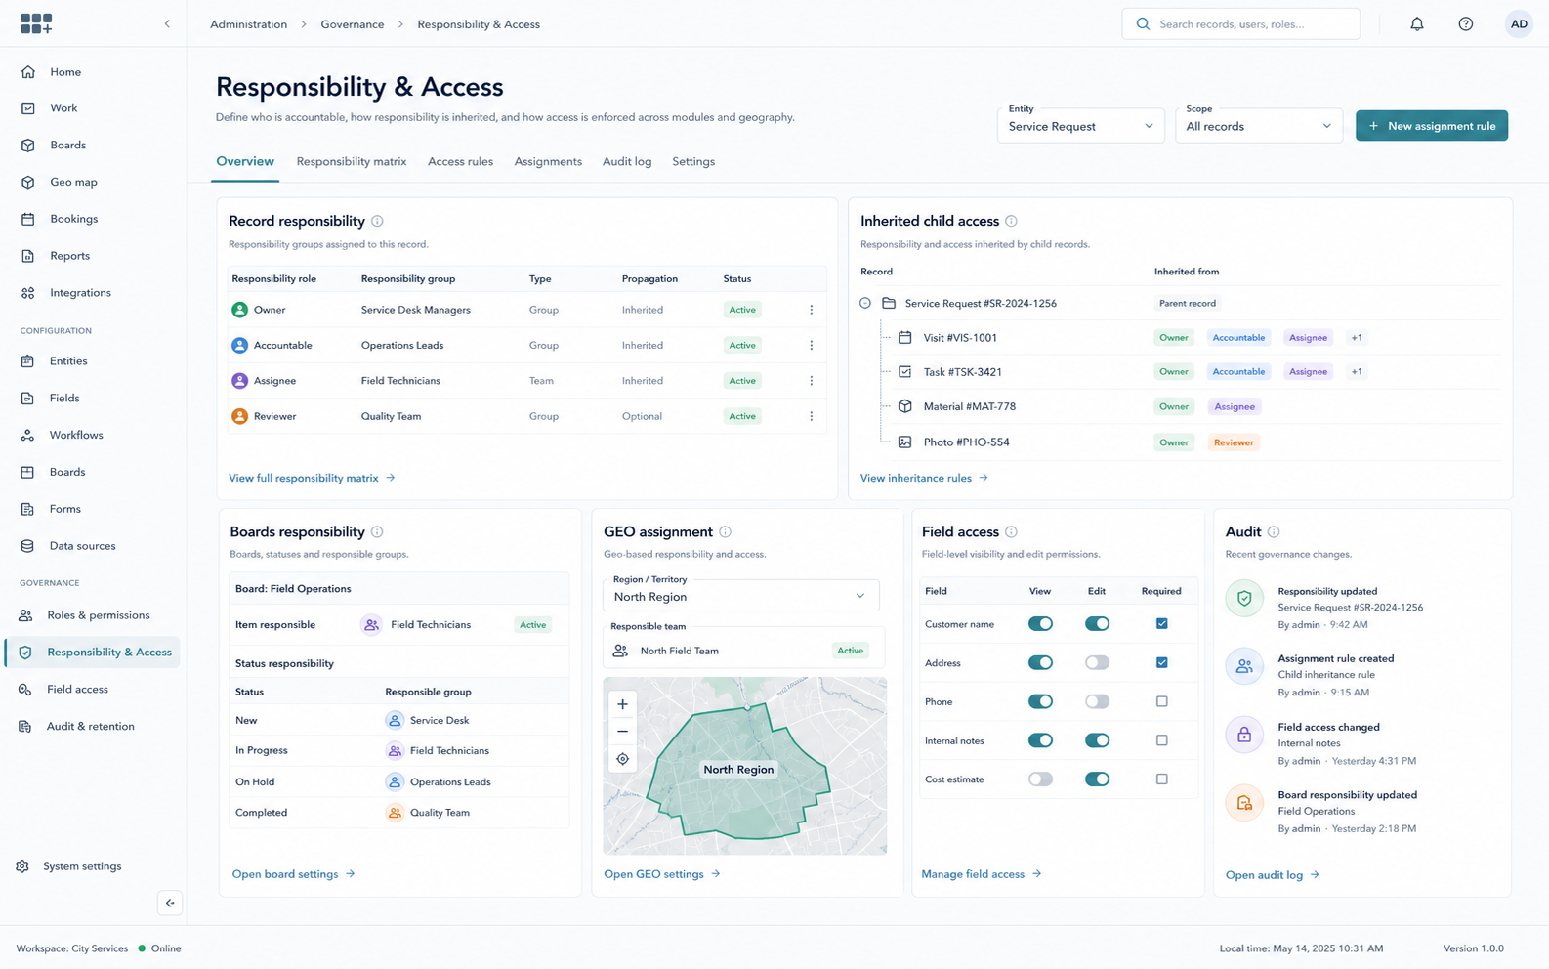Open row menu for Owner role

tap(811, 310)
